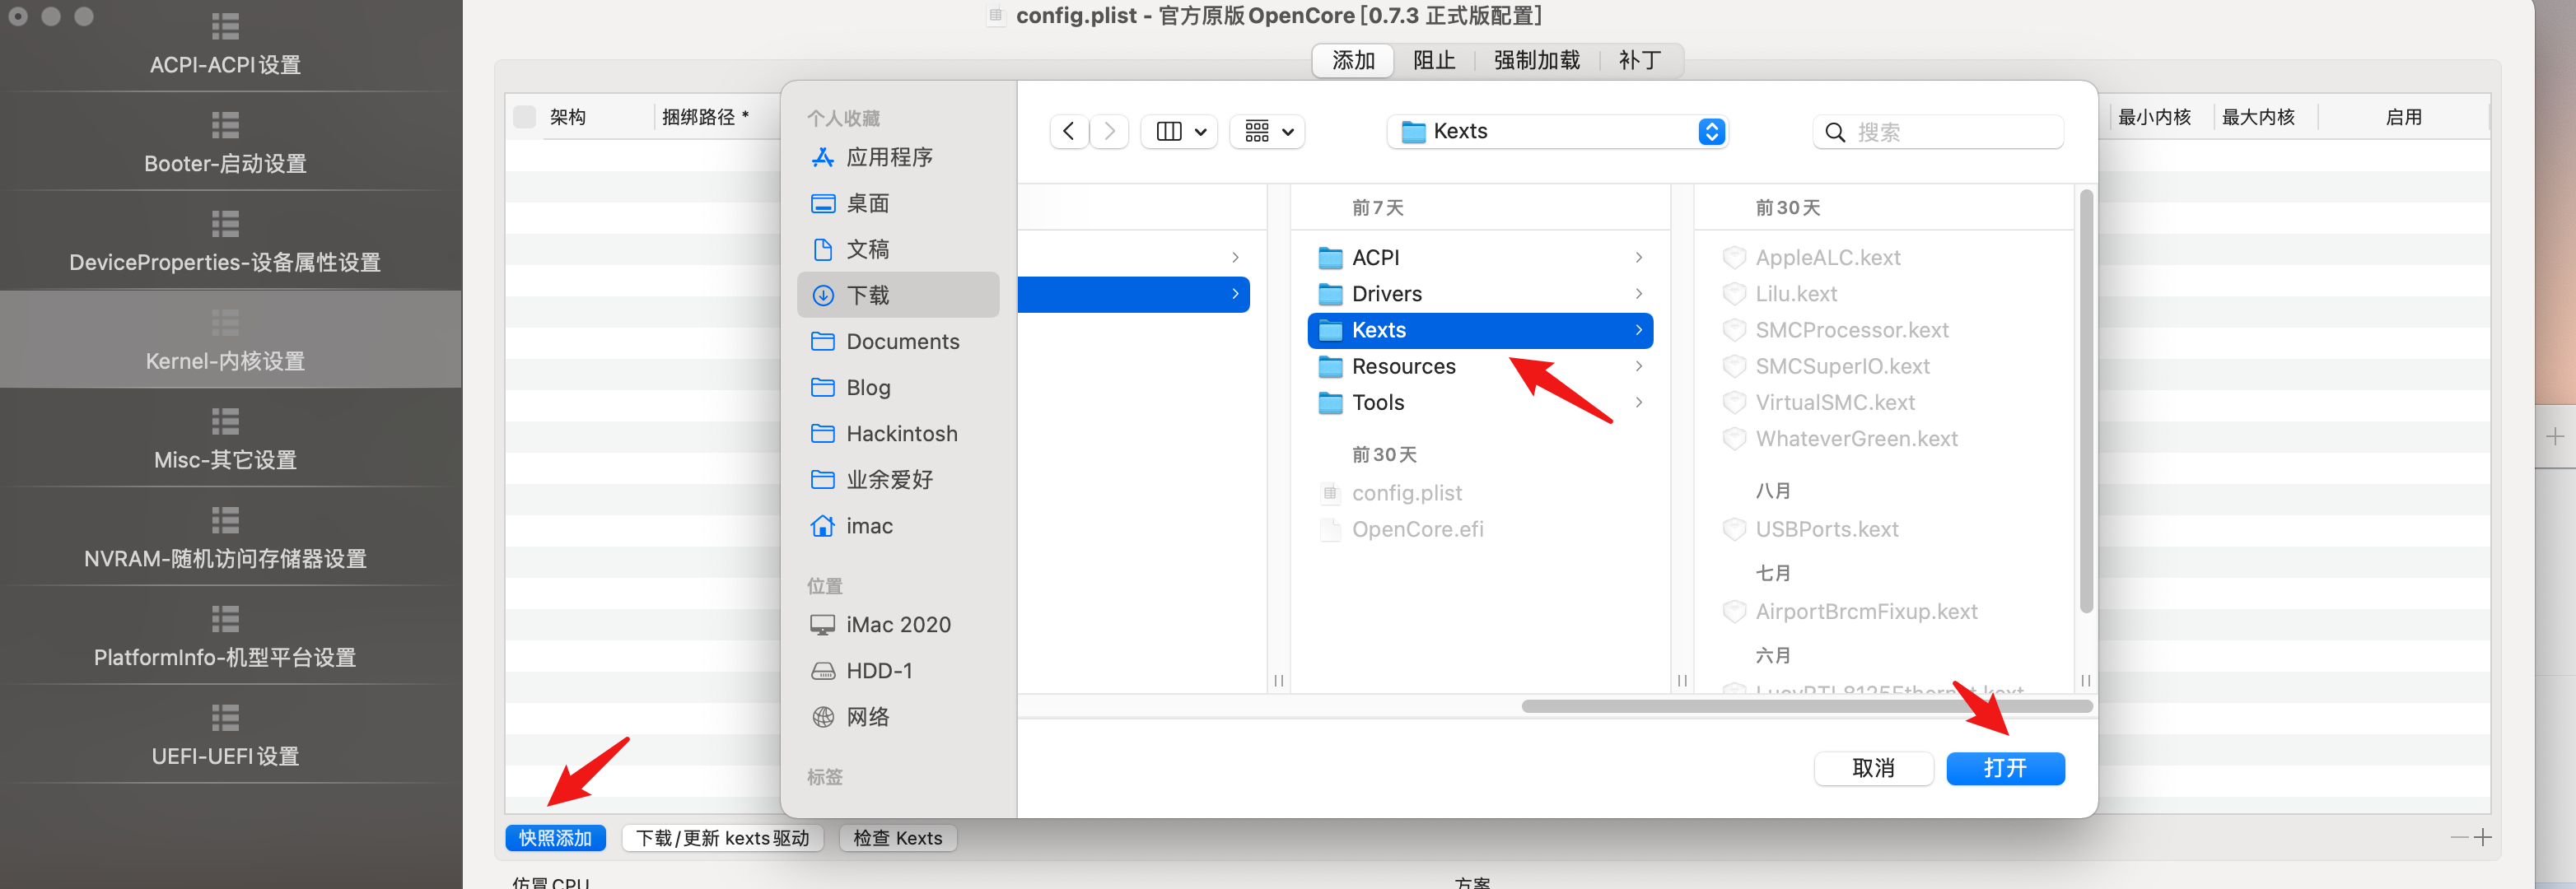Image resolution: width=2576 pixels, height=889 pixels.
Task: Open grouping options dropdown
Action: tap(1268, 132)
